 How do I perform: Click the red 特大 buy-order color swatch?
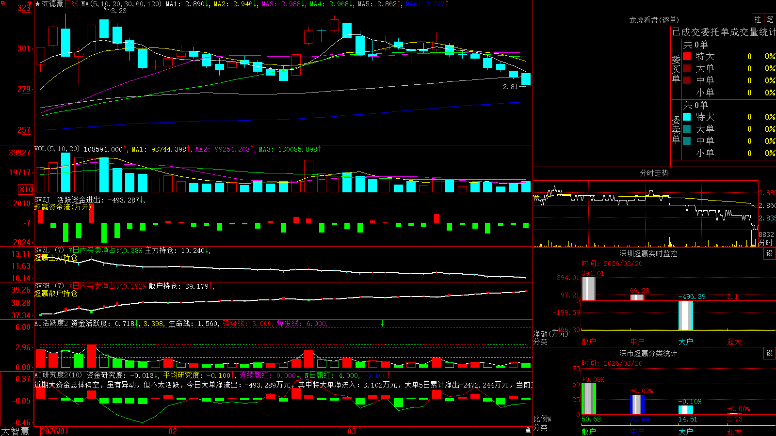click(687, 56)
